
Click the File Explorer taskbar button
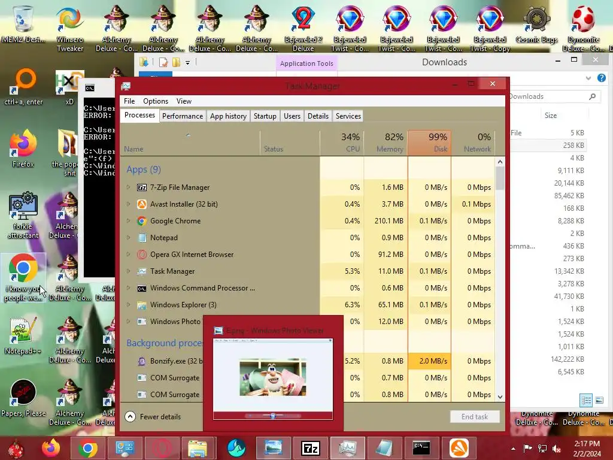pos(199,448)
